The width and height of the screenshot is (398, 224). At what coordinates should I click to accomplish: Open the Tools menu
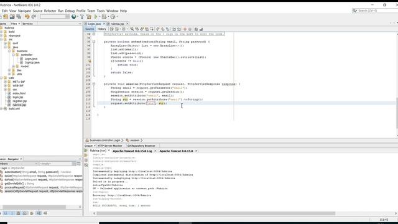pyautogui.click(x=101, y=11)
